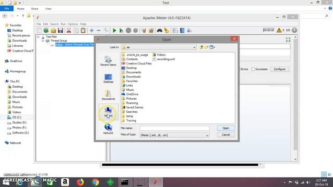
Task: Select Creative Cloud Files in file list
Action: [136, 63]
